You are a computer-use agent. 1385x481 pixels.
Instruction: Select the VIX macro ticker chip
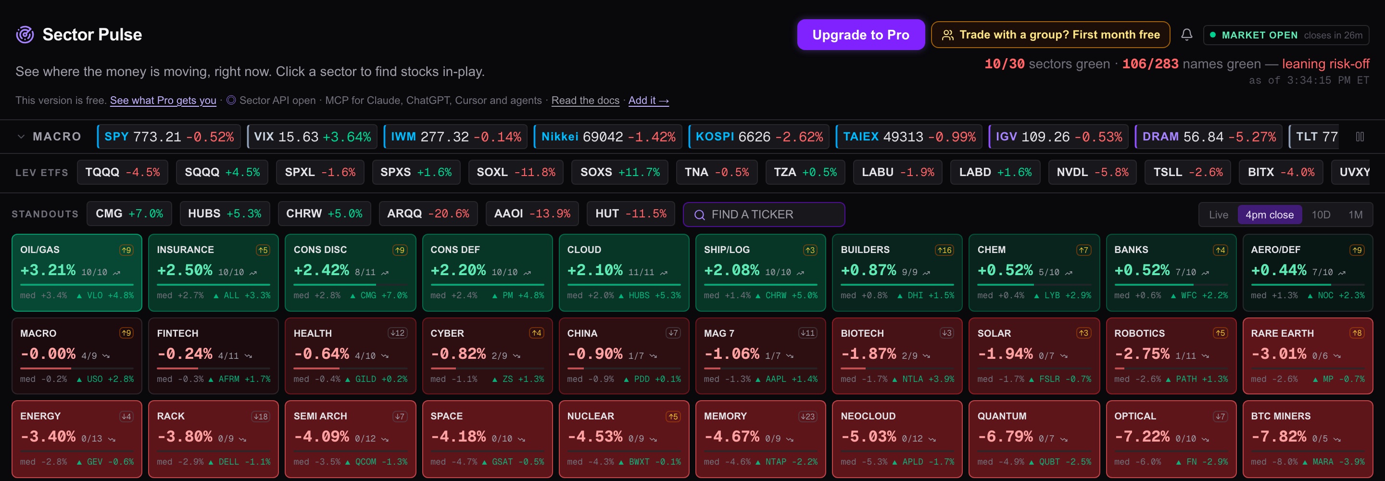pos(312,137)
